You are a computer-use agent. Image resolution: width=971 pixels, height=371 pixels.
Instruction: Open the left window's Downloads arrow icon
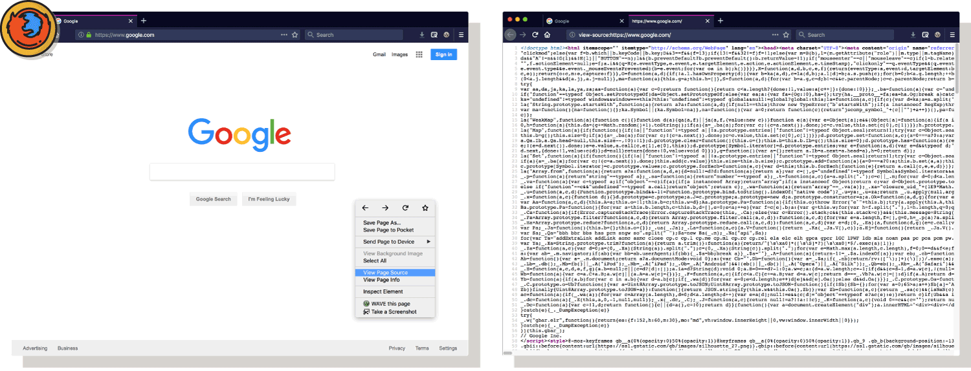[422, 35]
